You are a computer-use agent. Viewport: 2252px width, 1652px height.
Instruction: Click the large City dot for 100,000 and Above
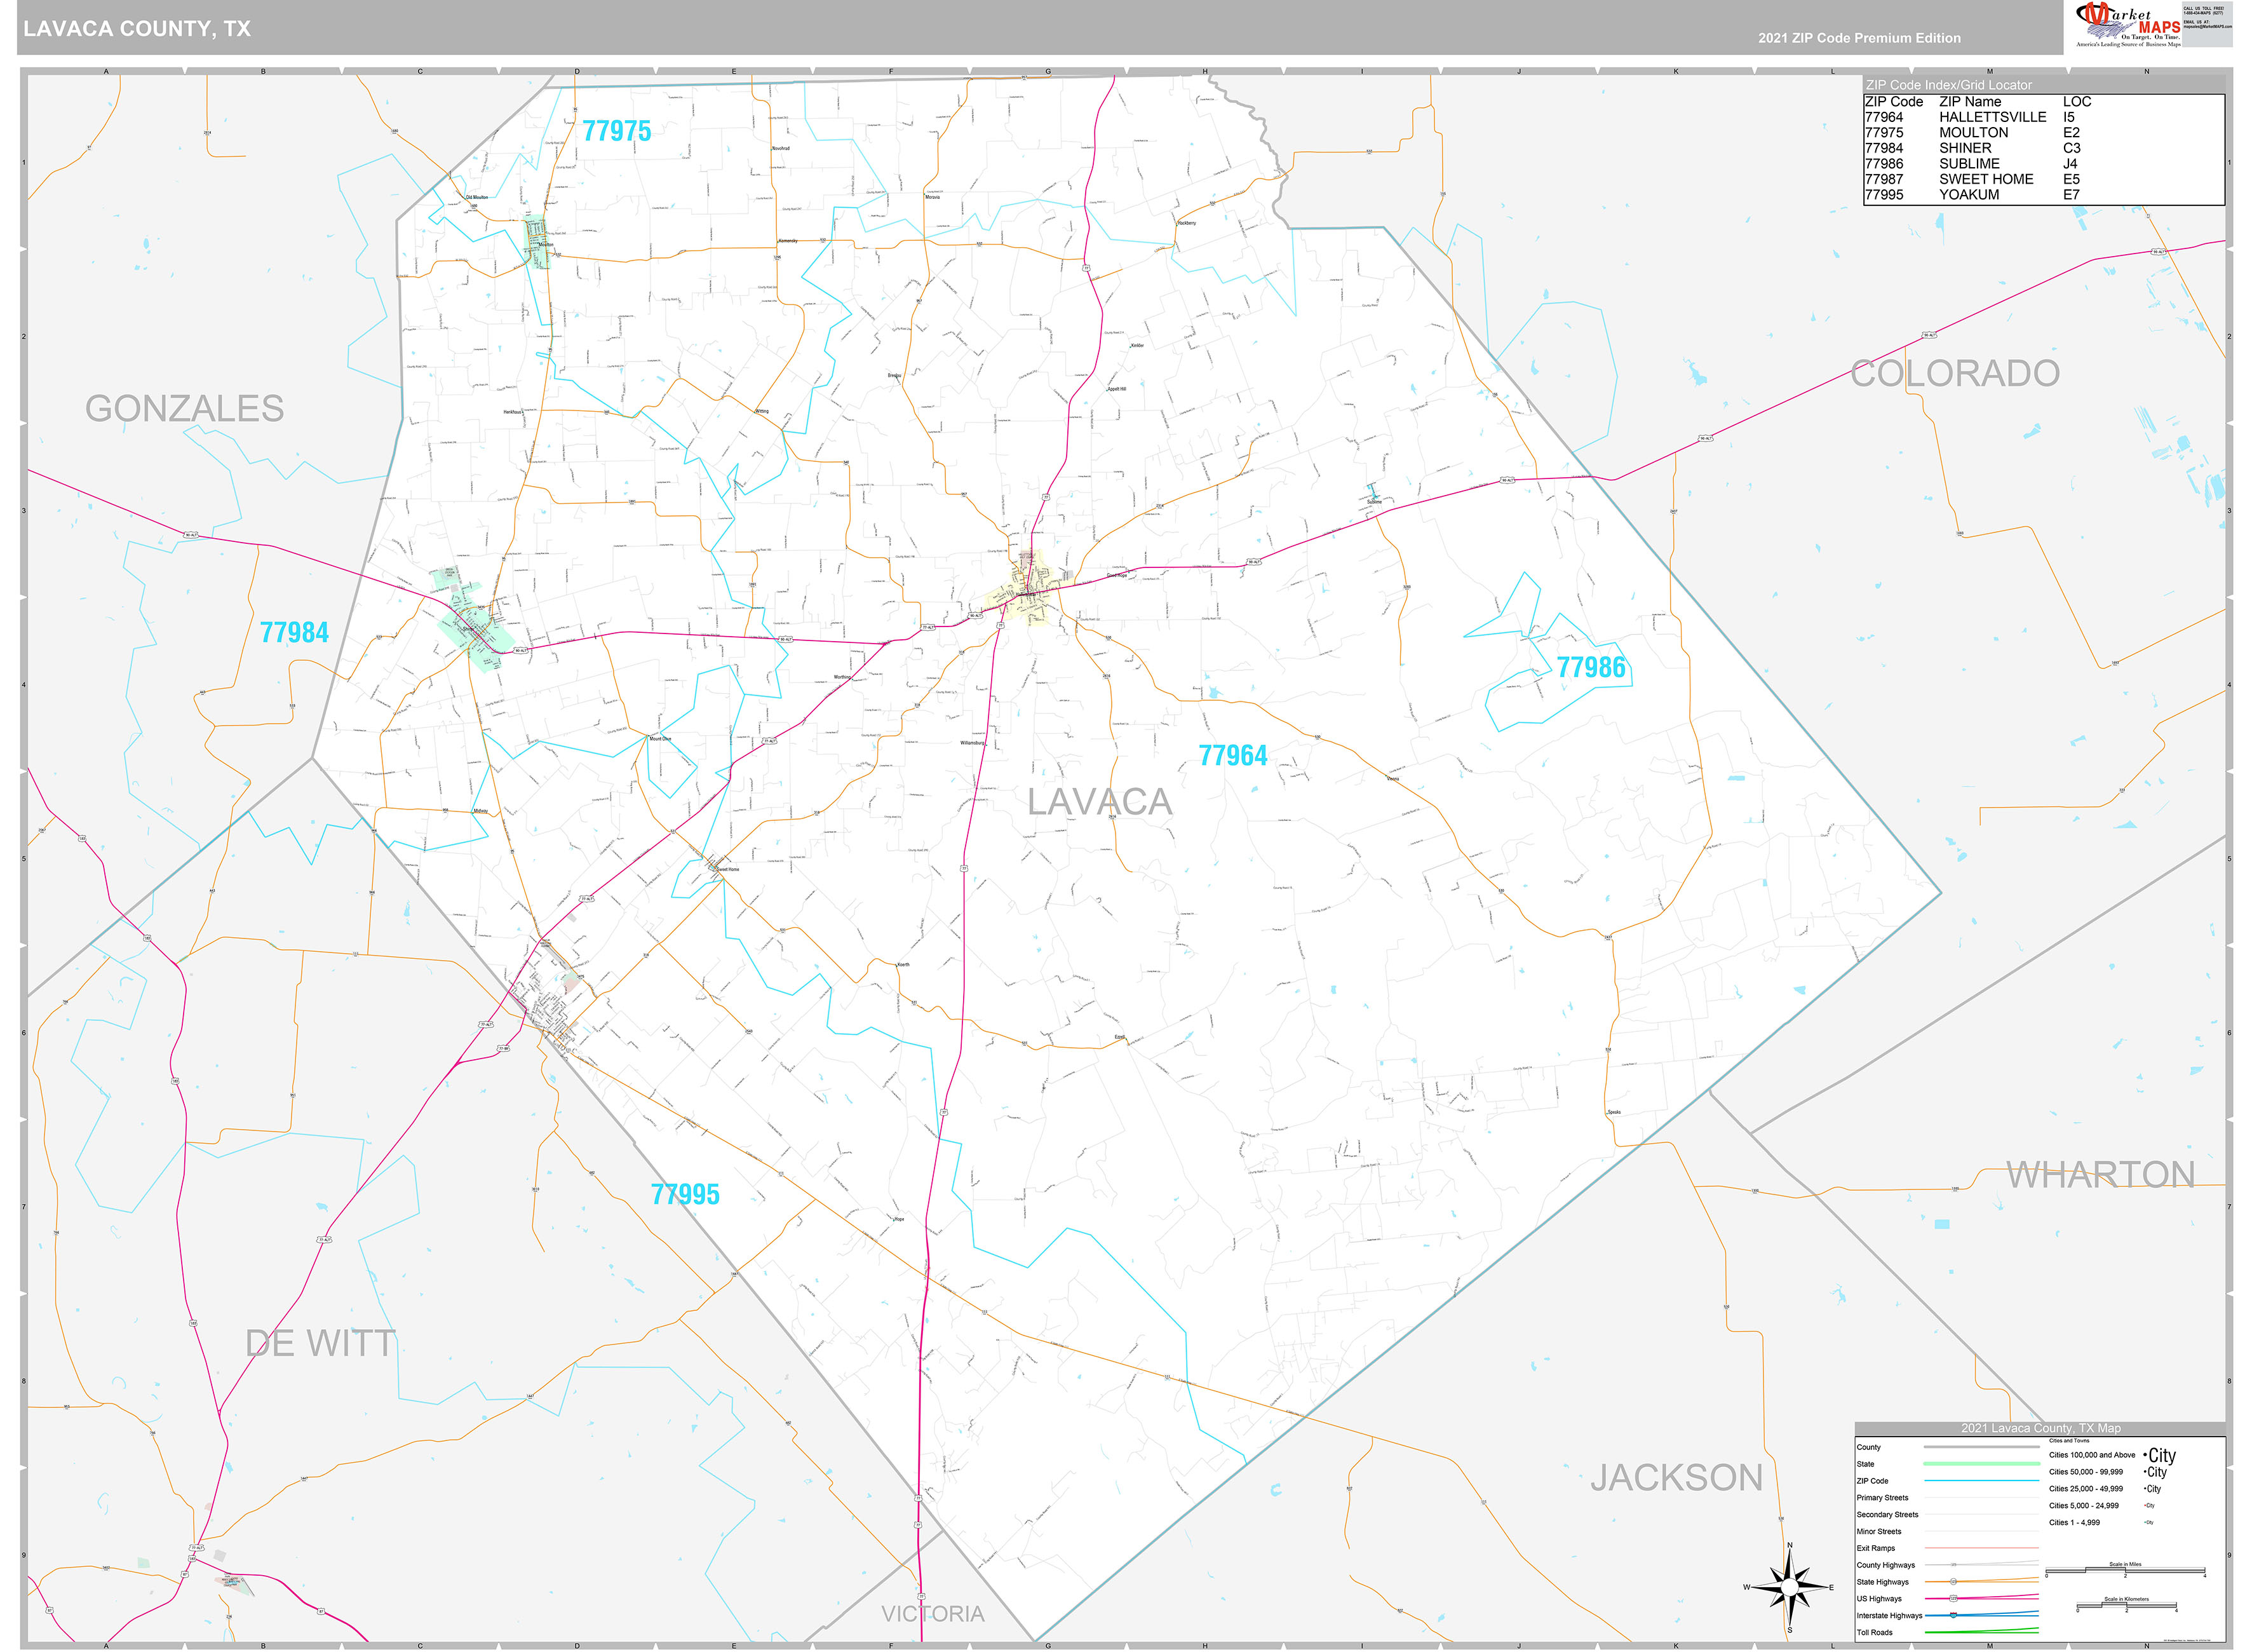(2145, 1455)
